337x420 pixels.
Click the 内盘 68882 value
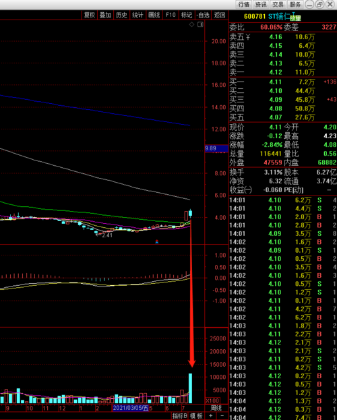point(328,162)
